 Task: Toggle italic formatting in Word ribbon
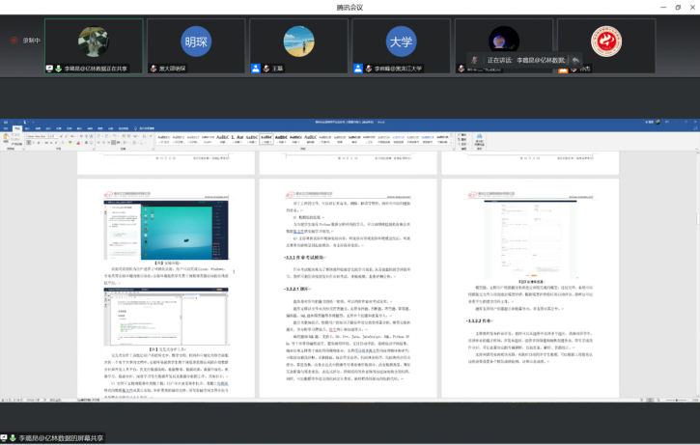pyautogui.click(x=34, y=144)
